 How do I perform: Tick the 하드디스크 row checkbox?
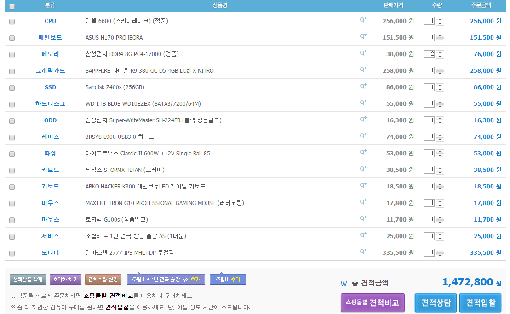tap(12, 104)
